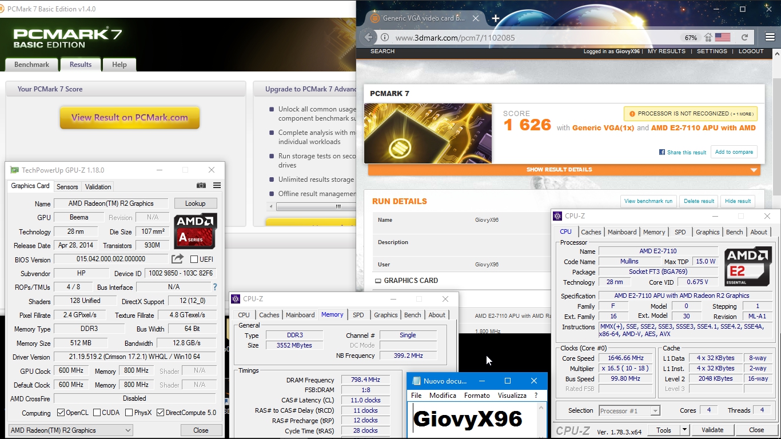Toggle the PhysX checkbox

pyautogui.click(x=129, y=413)
